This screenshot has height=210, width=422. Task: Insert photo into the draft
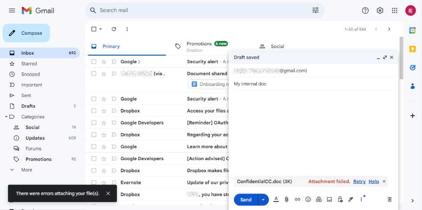coord(329,199)
